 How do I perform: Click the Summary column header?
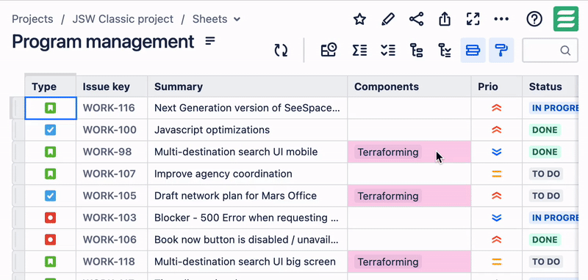click(248, 86)
